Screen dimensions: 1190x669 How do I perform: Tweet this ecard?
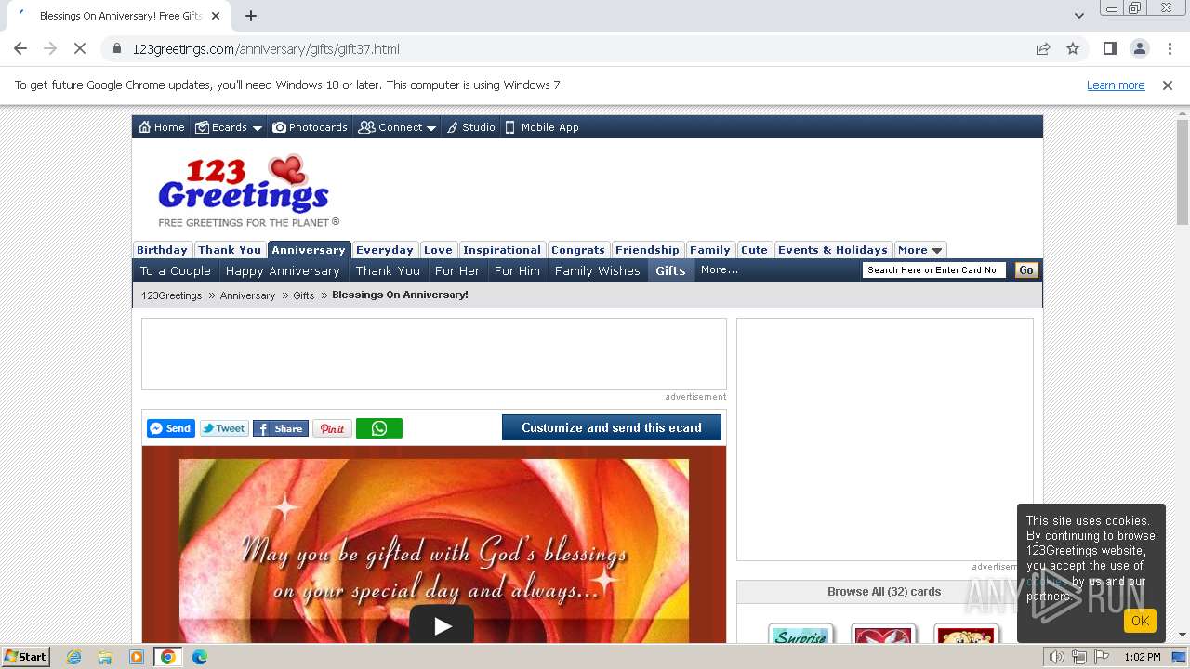tap(224, 428)
